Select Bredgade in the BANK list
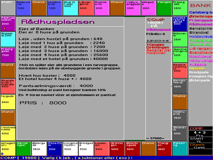213x160 pixels. pos(199,72)
